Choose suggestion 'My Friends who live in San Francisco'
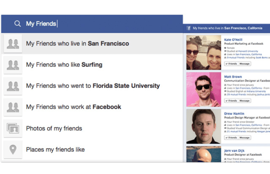This screenshot has width=270, height=174. pyautogui.click(x=92, y=44)
